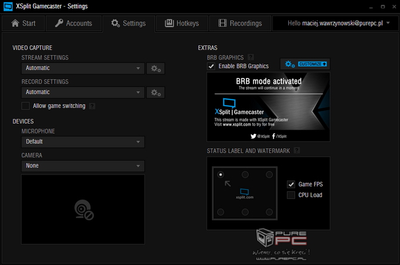This screenshot has height=265, width=400.
Task: Show help for Status Label and Watermark
Action: pyautogui.click(x=297, y=151)
